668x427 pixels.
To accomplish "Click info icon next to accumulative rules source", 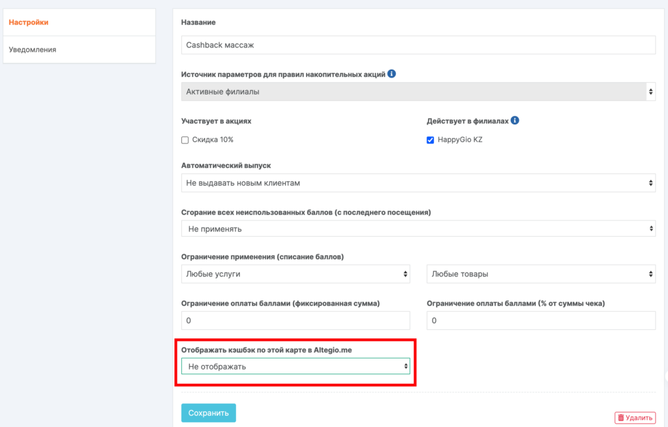I will 391,74.
